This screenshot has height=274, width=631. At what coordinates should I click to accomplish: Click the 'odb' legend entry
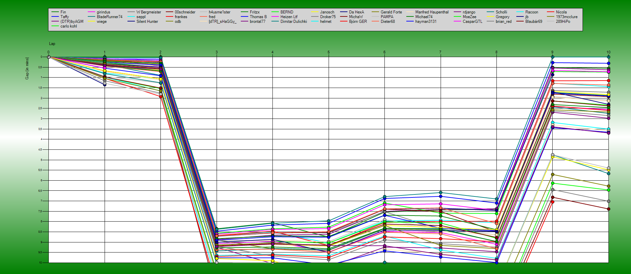pyautogui.click(x=178, y=21)
